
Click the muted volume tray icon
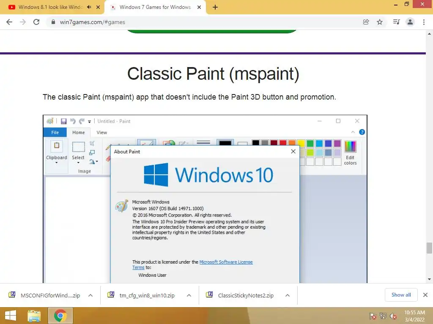pyautogui.click(x=393, y=316)
